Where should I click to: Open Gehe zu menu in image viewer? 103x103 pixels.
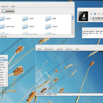tap(69, 49)
